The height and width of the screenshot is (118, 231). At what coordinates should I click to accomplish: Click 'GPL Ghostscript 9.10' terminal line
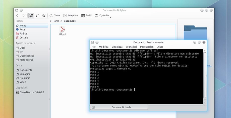pos(113,60)
